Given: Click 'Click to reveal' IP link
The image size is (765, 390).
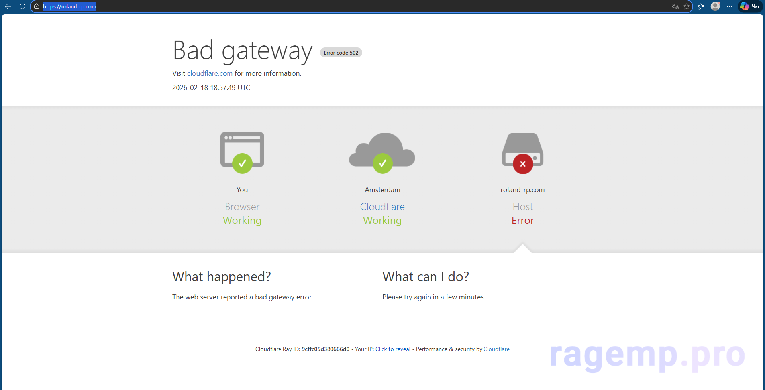Looking at the screenshot, I should pyautogui.click(x=392, y=349).
